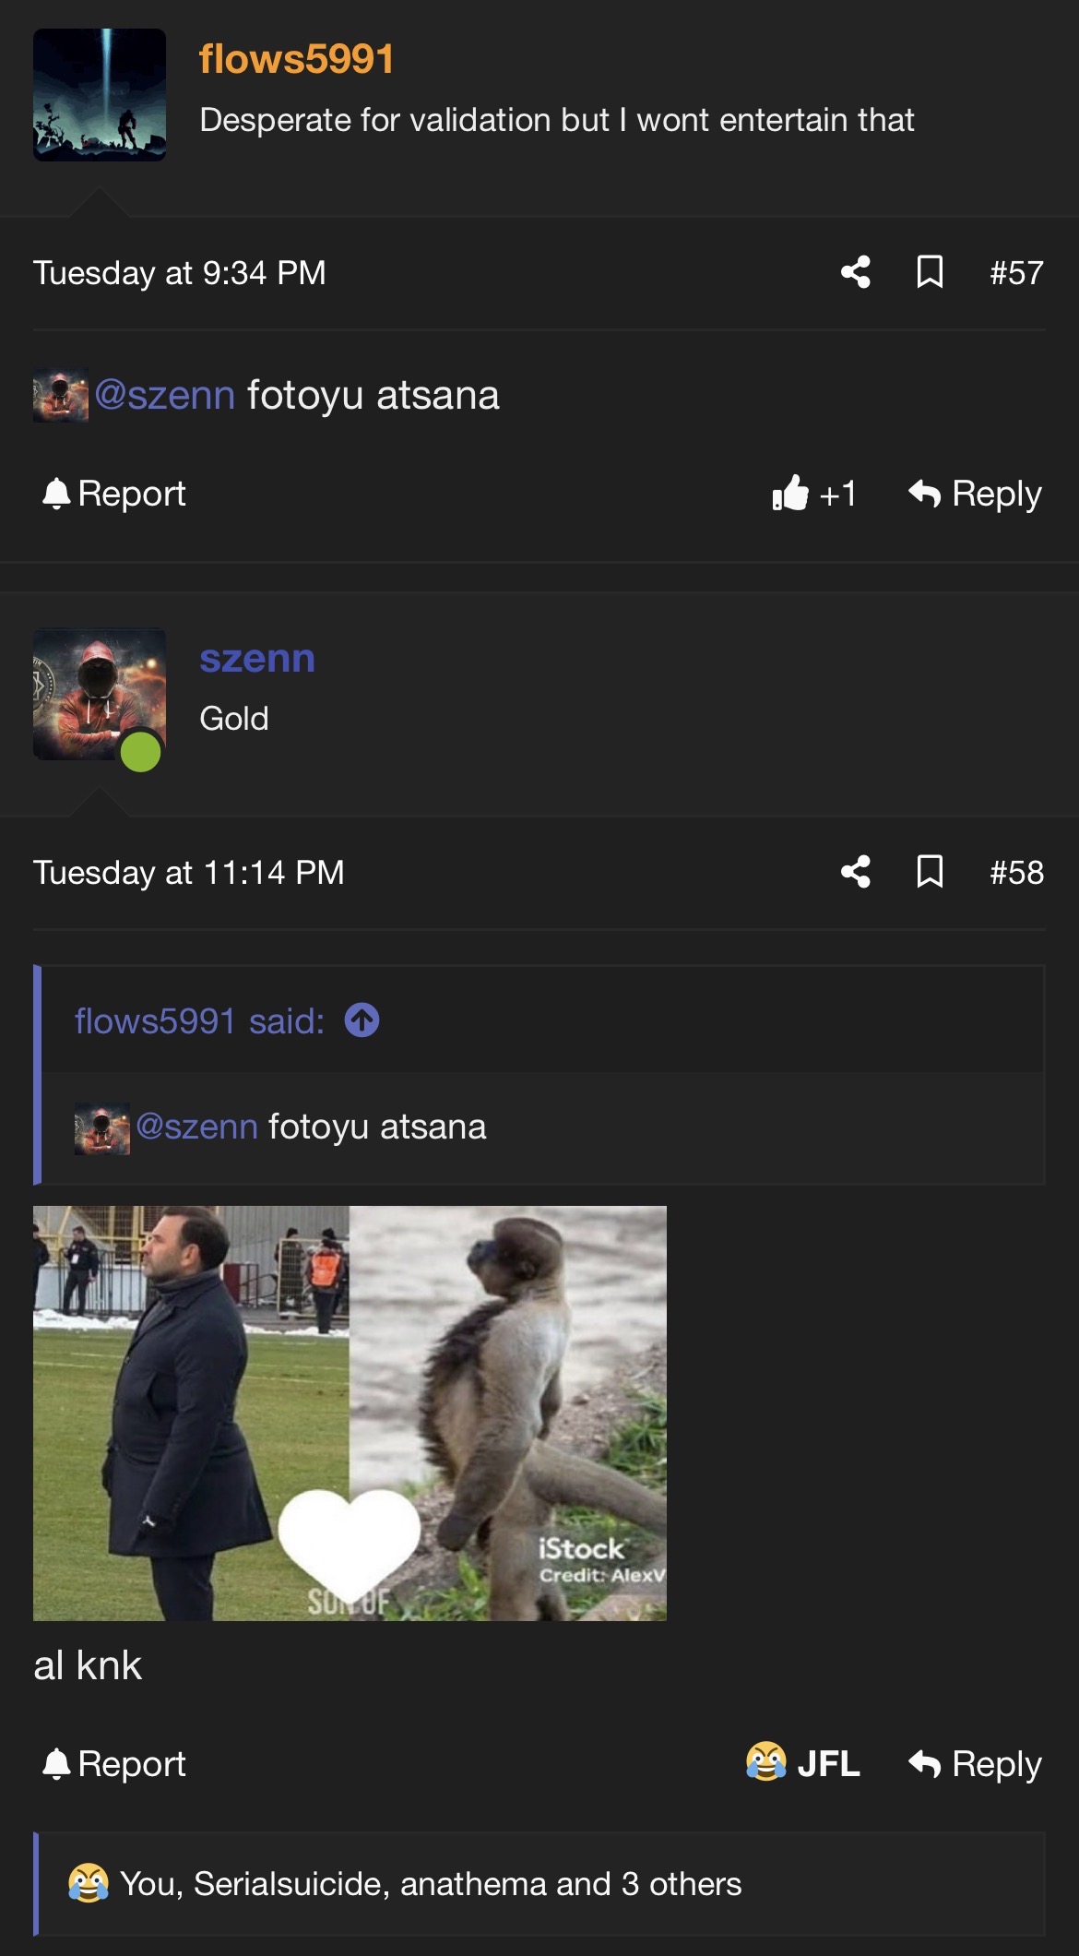The height and width of the screenshot is (1956, 1079).
Task: Reply to post #57
Action: (x=975, y=494)
